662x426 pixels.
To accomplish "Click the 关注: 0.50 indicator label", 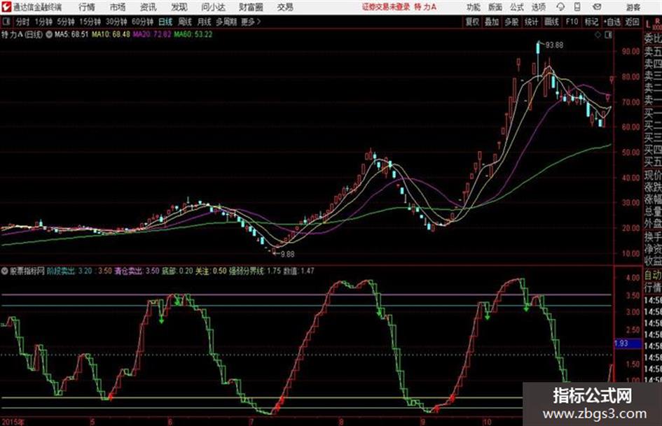I will [211, 271].
